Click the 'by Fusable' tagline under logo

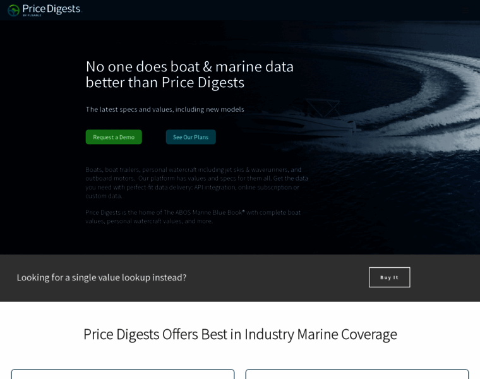pos(32,15)
